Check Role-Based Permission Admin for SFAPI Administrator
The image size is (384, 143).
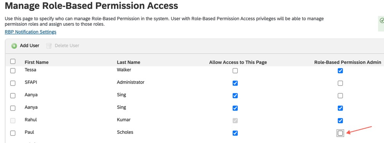click(340, 83)
